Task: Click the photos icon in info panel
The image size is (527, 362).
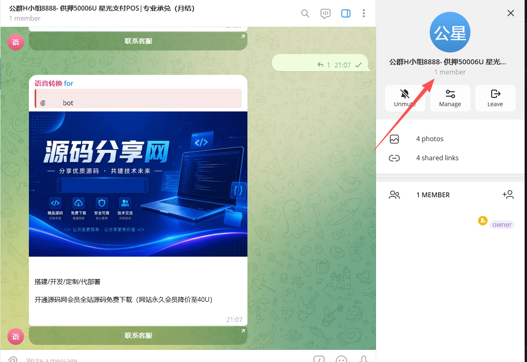Action: 394,139
